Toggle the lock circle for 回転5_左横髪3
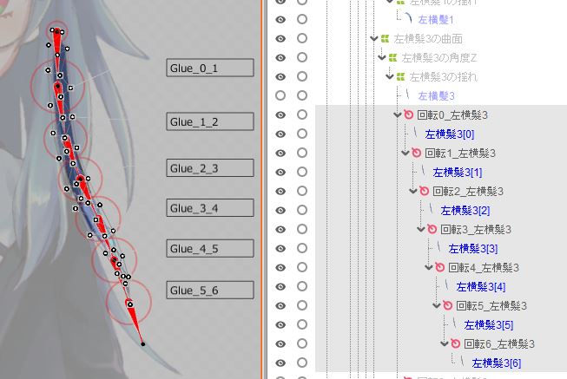This screenshot has width=567, height=379. click(x=302, y=305)
